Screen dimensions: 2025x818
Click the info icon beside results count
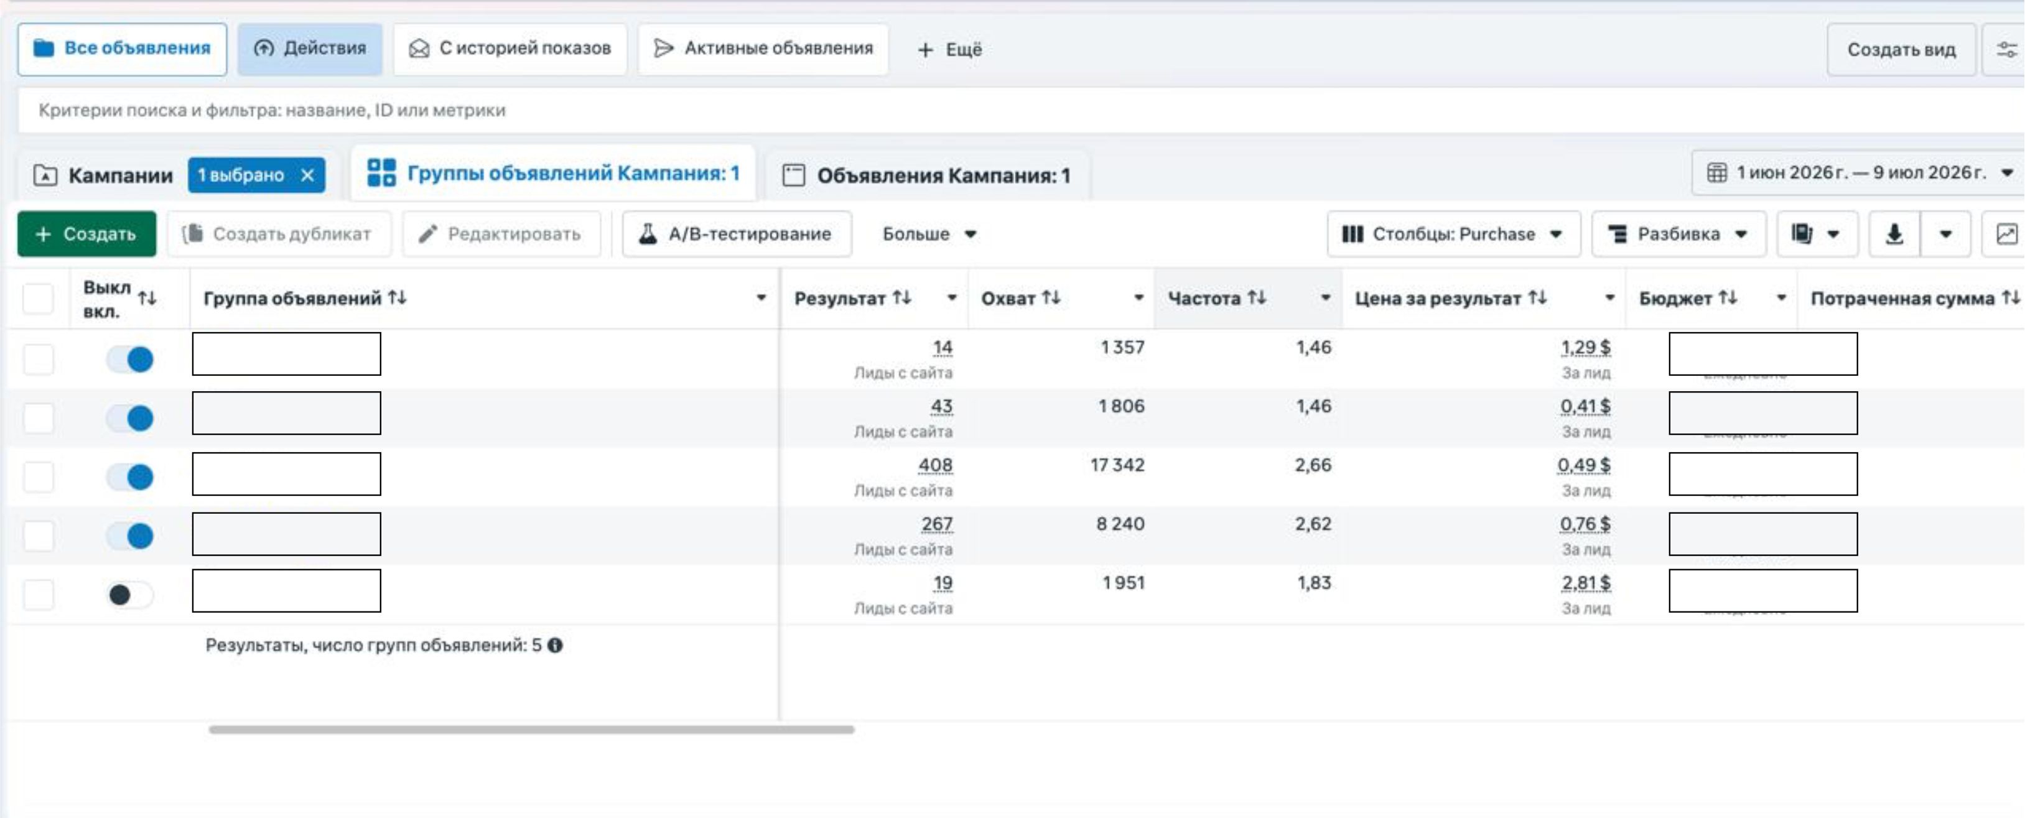pyautogui.click(x=555, y=645)
